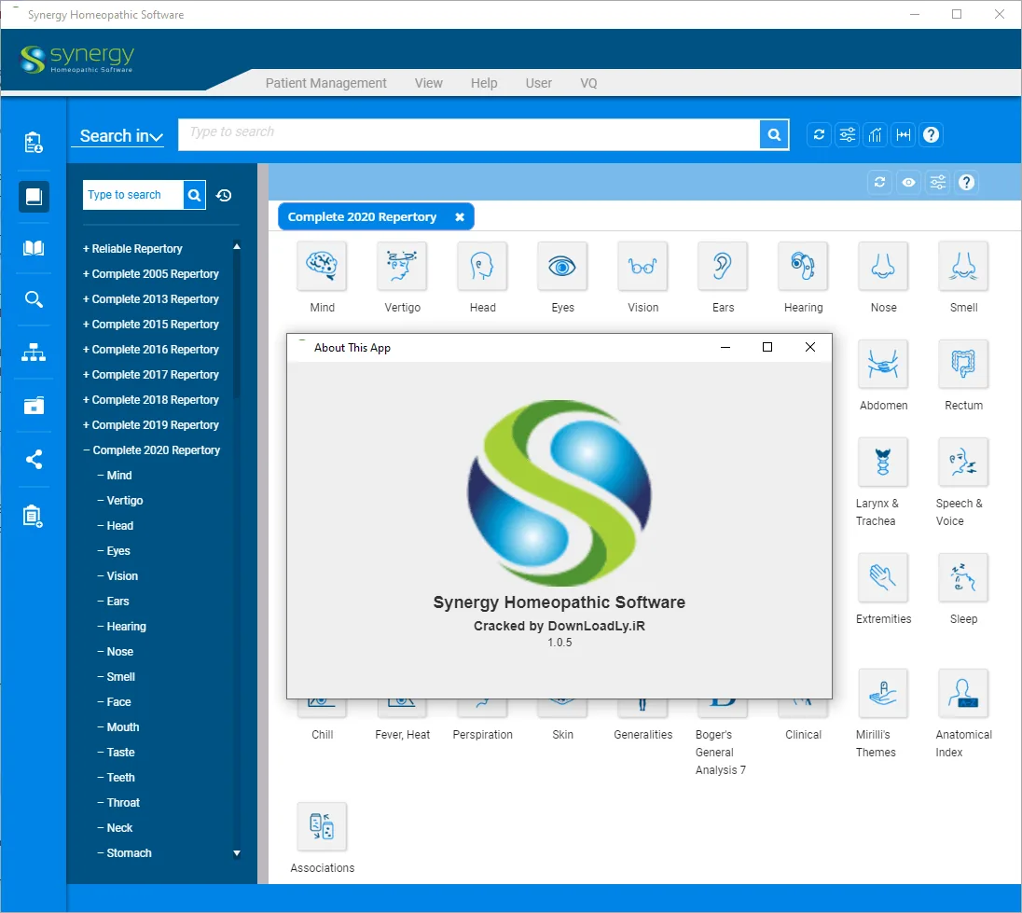Open the Larynx & Trachea icon

(x=882, y=462)
